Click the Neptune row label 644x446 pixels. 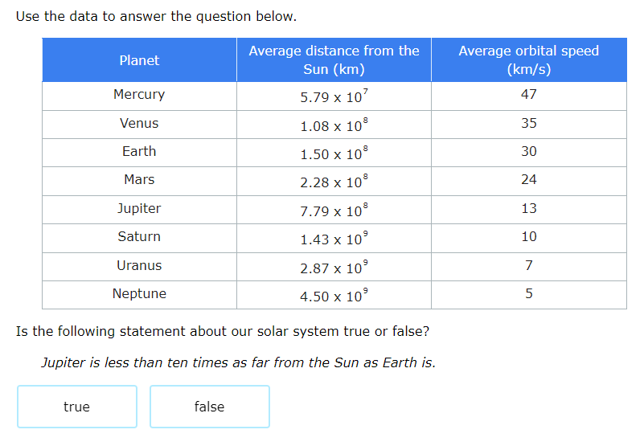click(139, 294)
